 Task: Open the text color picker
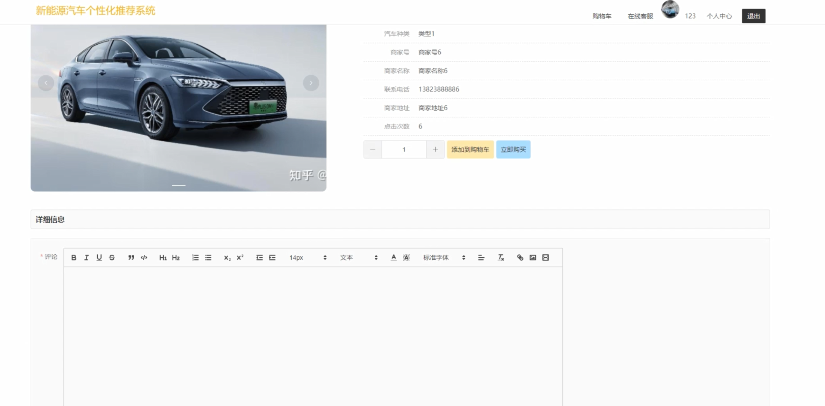[x=394, y=258]
